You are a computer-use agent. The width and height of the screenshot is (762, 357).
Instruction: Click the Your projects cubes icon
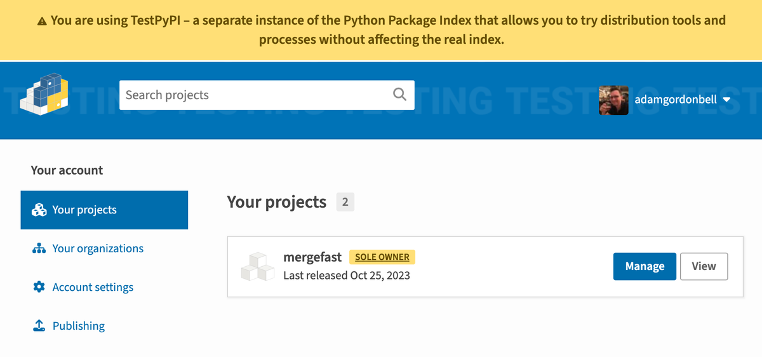39,210
